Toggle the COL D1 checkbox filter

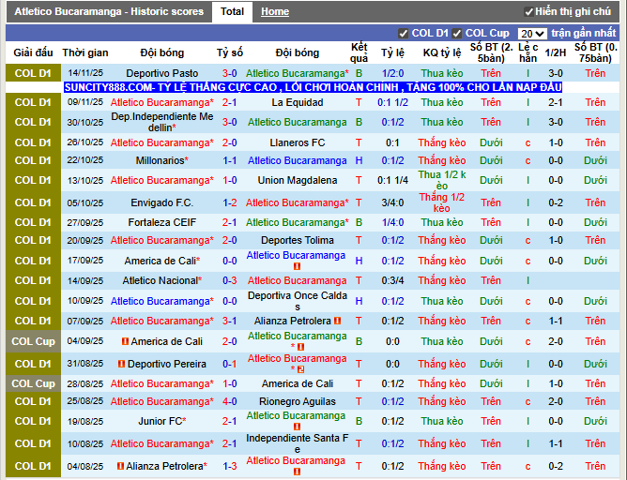(404, 33)
